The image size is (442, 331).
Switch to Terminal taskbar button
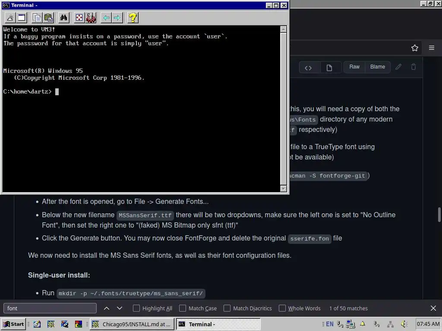pos(218,324)
